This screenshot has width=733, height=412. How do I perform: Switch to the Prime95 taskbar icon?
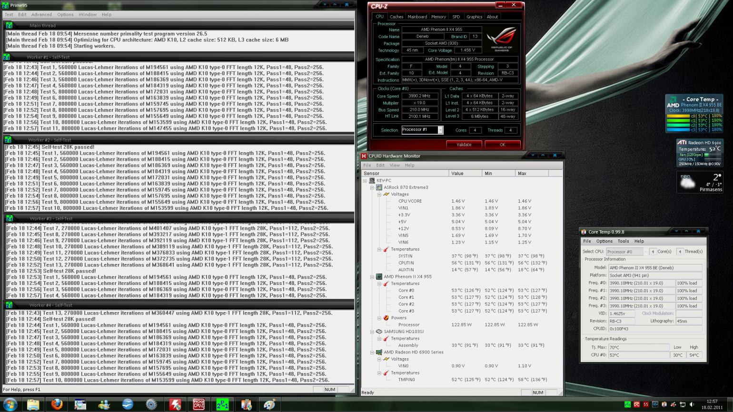coord(222,404)
